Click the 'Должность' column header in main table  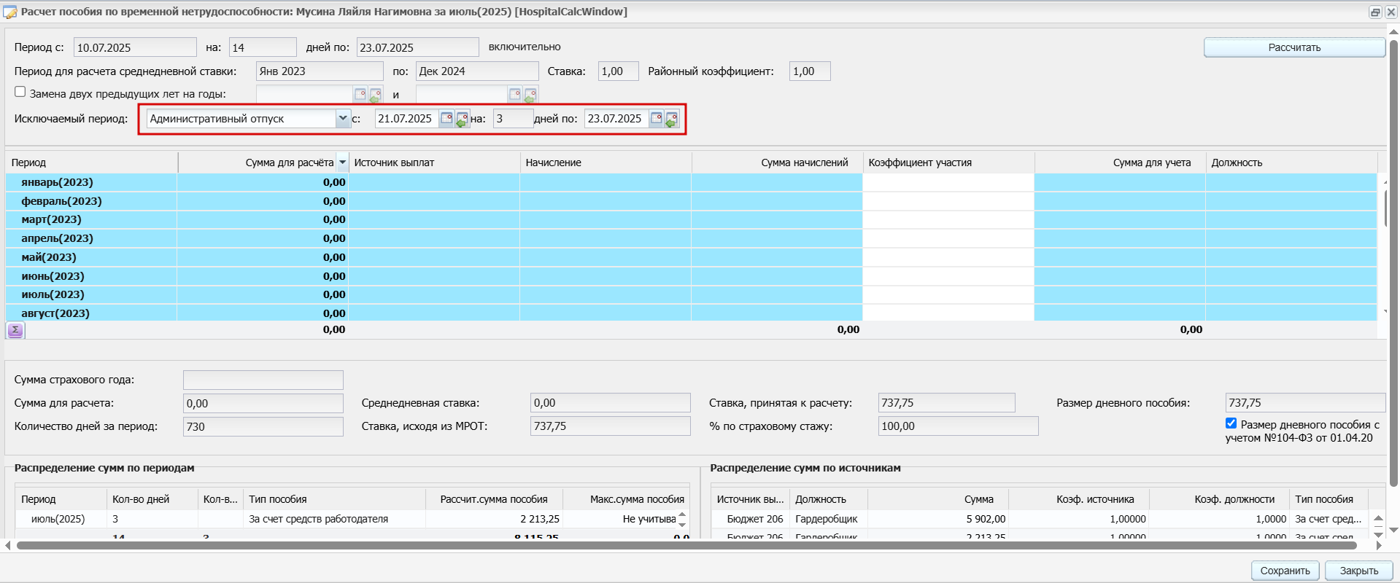point(1292,163)
